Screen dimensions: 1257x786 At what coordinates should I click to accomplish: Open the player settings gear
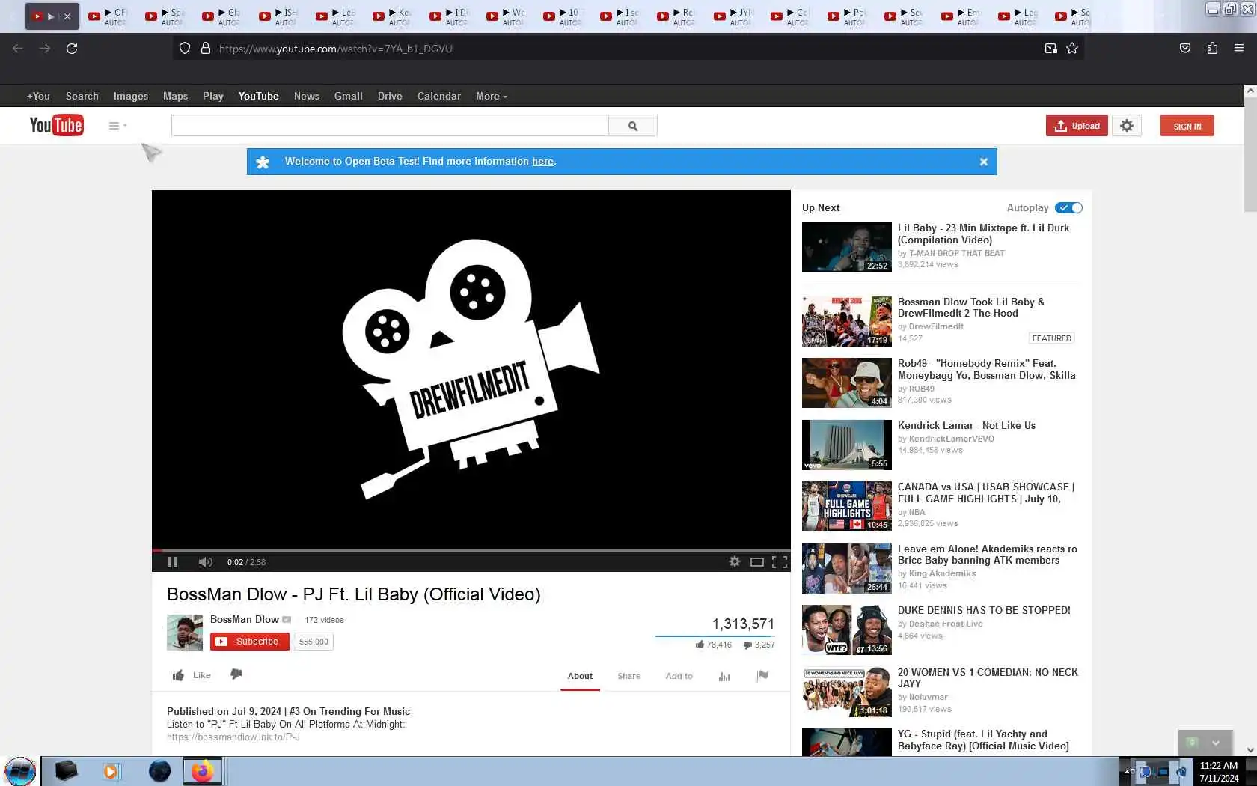pyautogui.click(x=735, y=562)
